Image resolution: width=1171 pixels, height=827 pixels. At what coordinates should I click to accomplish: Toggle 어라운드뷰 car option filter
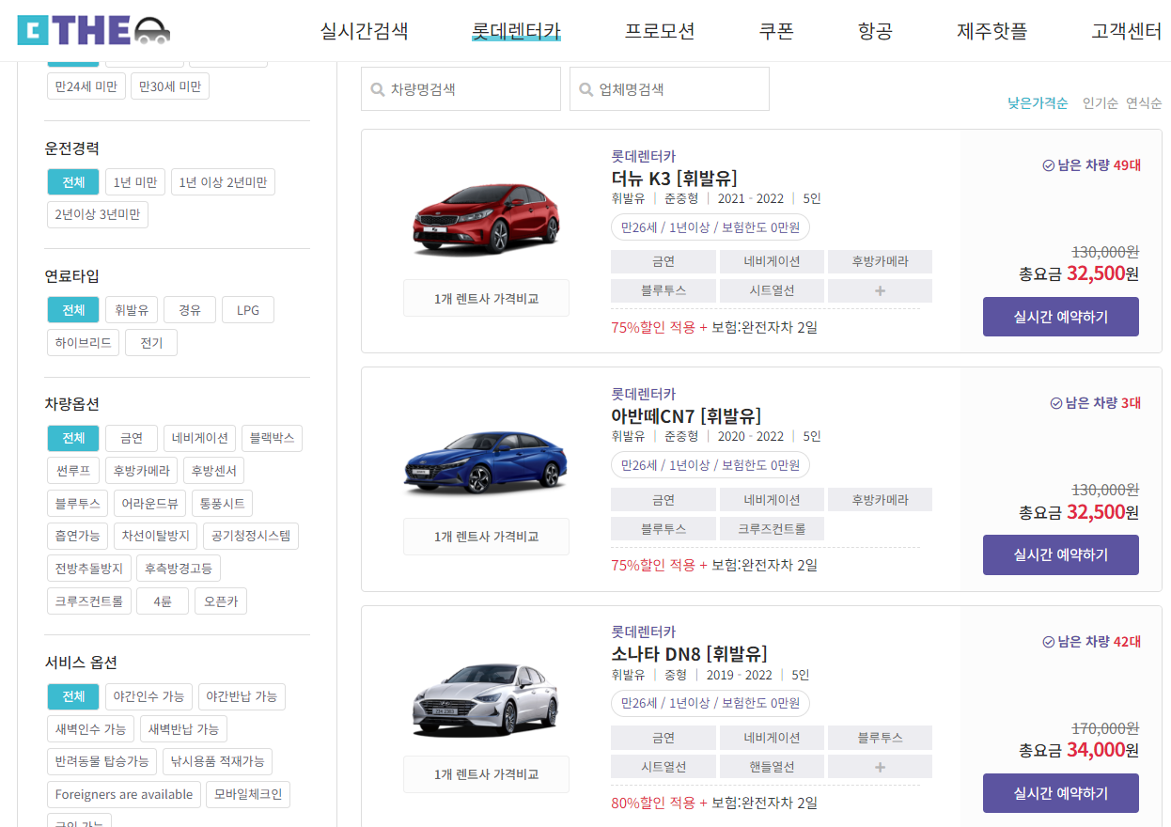point(150,504)
